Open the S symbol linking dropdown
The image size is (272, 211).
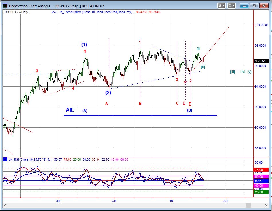222,5
